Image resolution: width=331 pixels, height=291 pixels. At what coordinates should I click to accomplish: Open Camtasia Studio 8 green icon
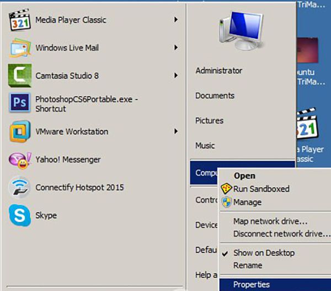pos(20,76)
